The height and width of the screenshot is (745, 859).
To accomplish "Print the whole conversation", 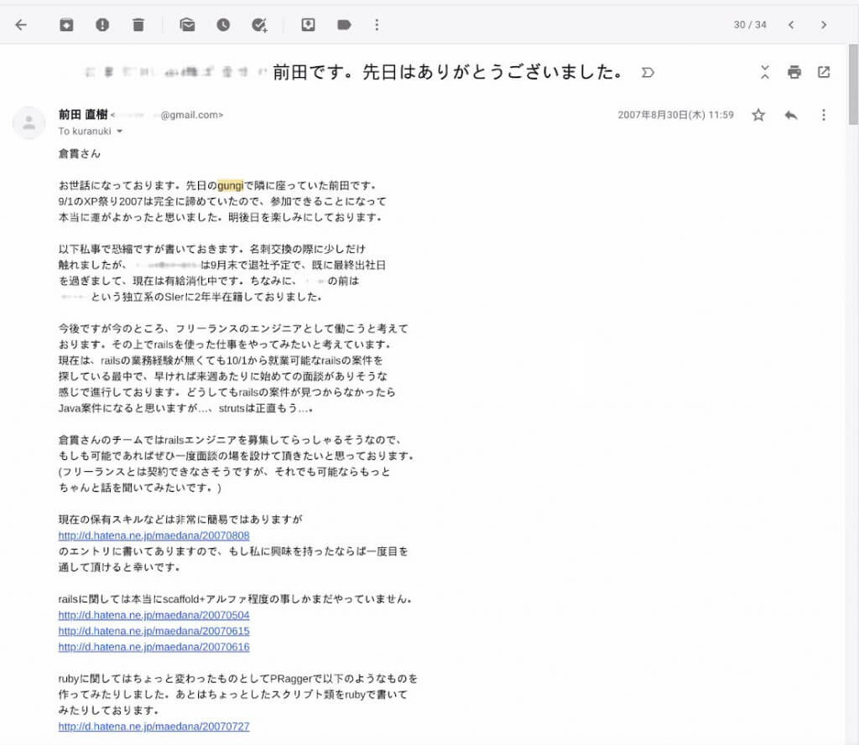I will point(794,72).
